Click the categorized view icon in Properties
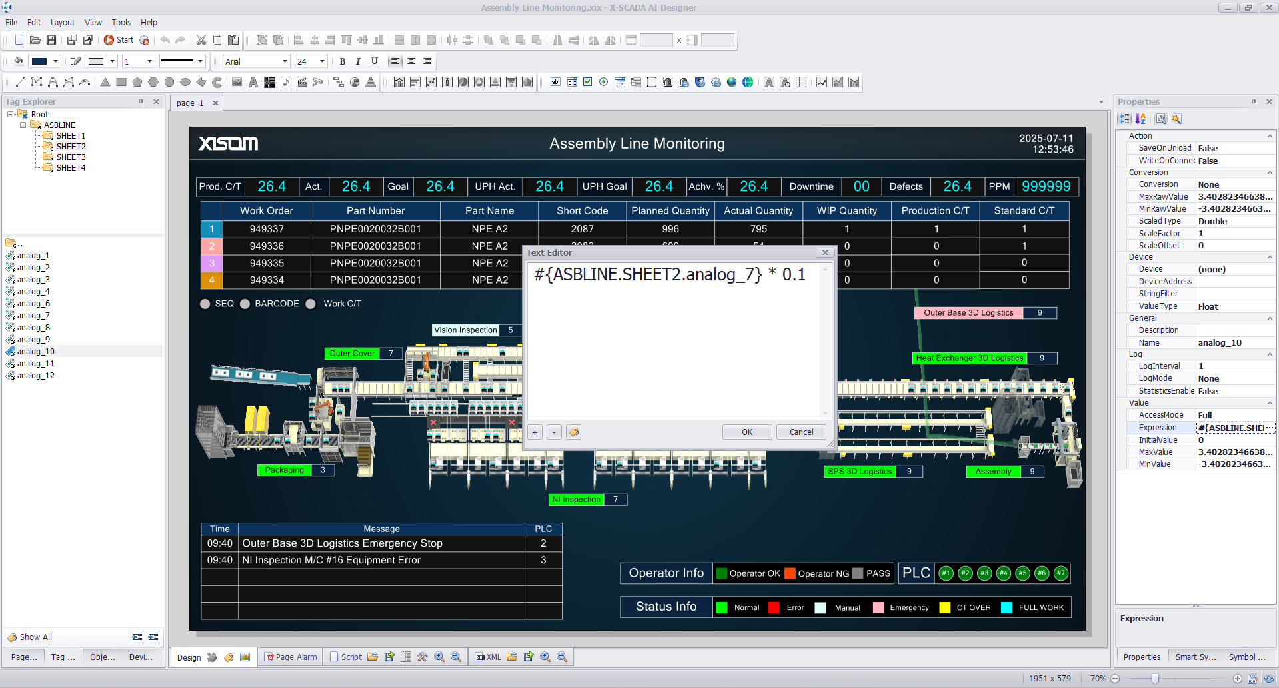 pyautogui.click(x=1125, y=119)
